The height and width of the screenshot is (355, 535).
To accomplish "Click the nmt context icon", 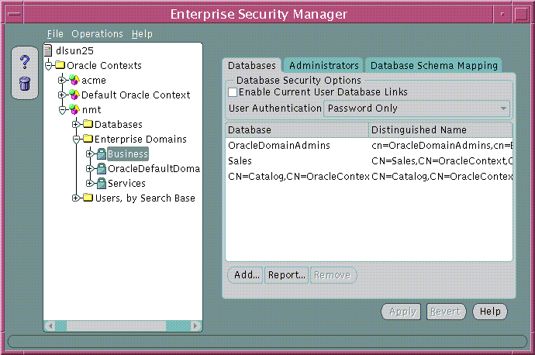I will click(74, 110).
